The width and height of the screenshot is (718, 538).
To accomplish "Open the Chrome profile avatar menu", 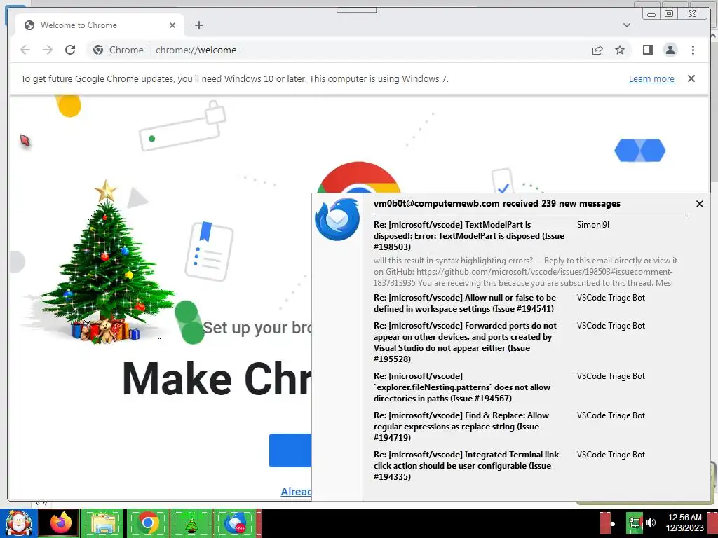I will coord(670,50).
